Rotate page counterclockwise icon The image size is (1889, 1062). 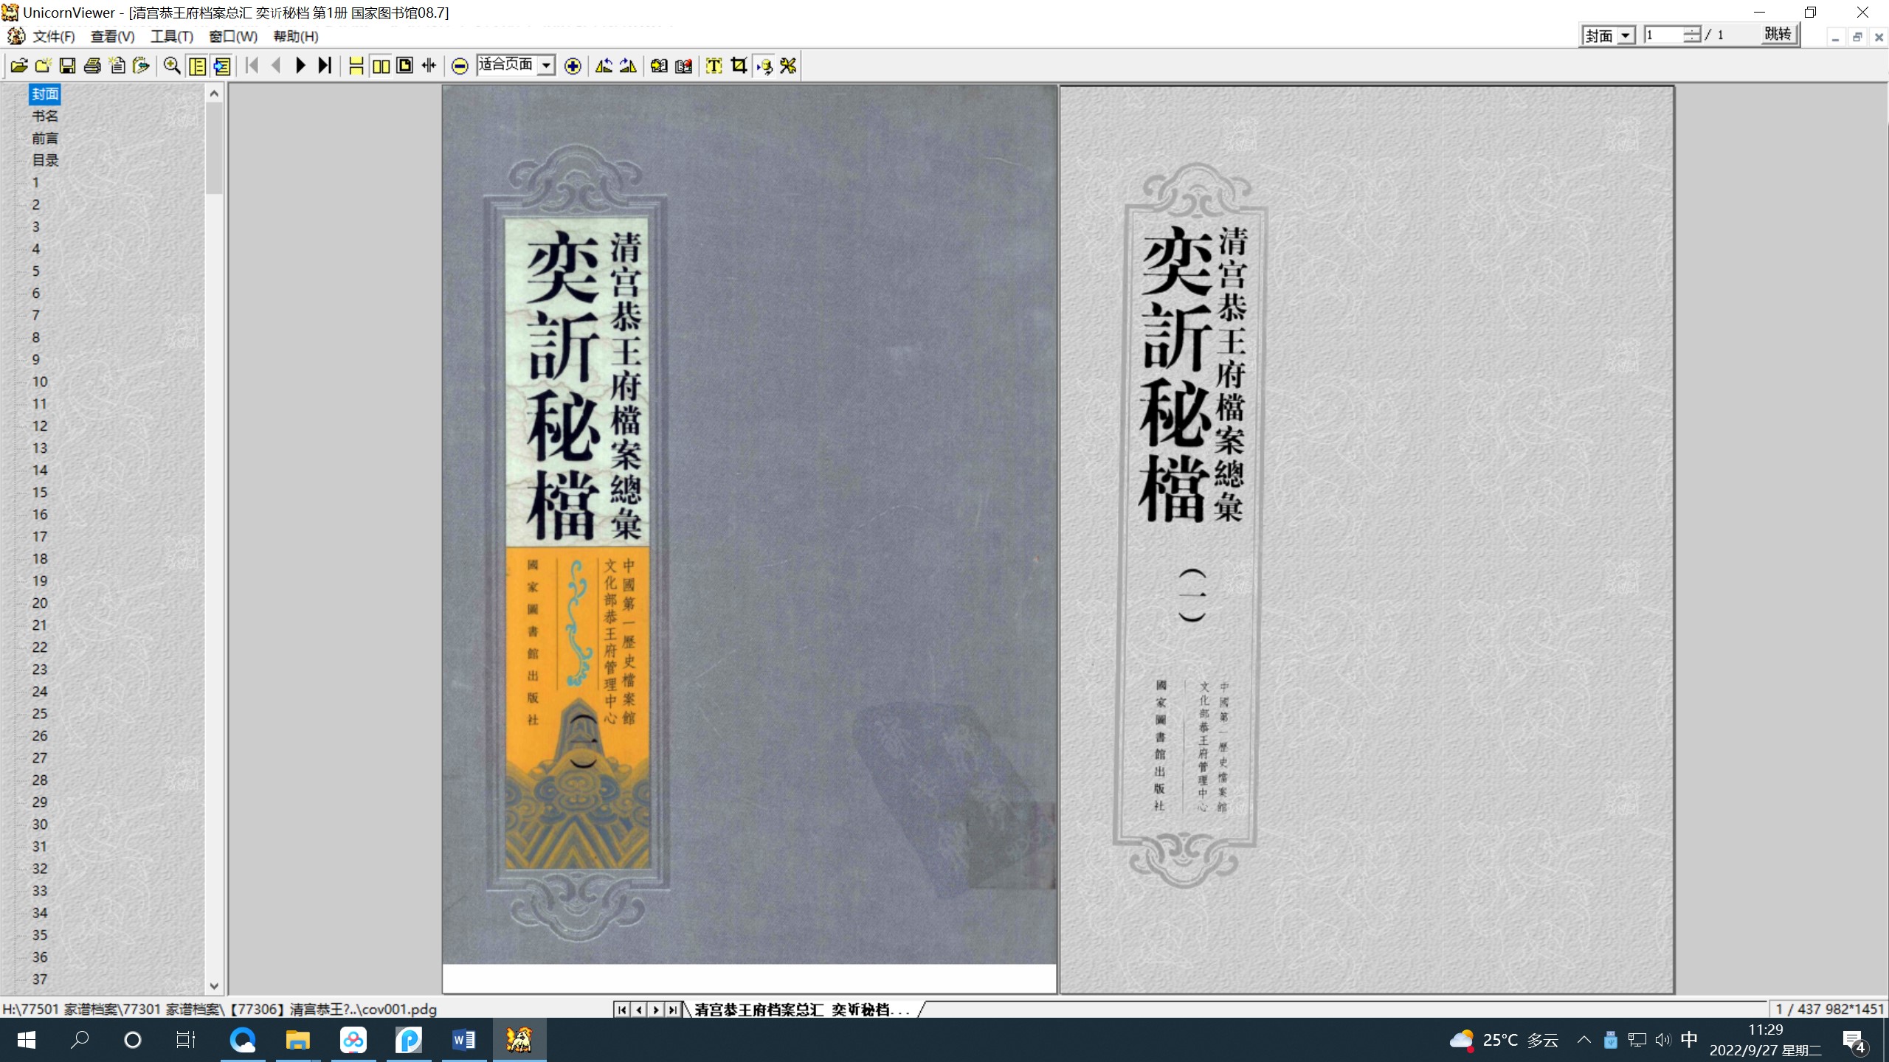604,66
